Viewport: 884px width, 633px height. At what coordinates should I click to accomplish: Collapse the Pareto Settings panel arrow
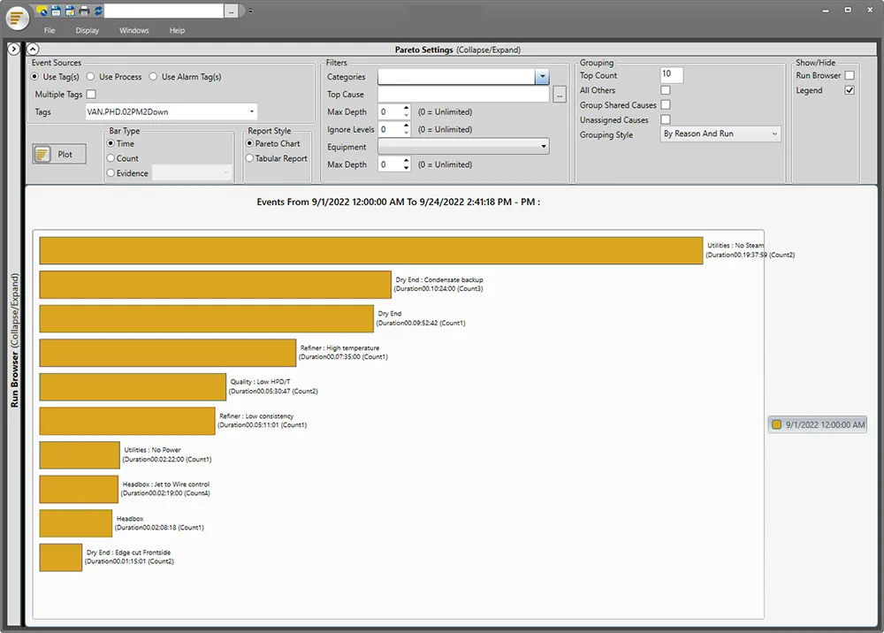point(33,50)
